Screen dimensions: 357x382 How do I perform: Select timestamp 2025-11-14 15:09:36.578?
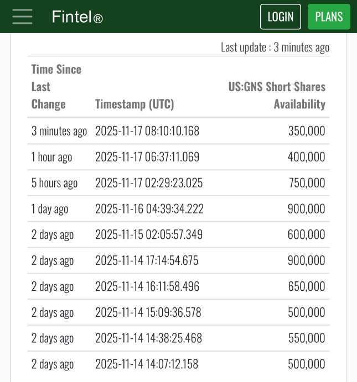pyautogui.click(x=148, y=312)
